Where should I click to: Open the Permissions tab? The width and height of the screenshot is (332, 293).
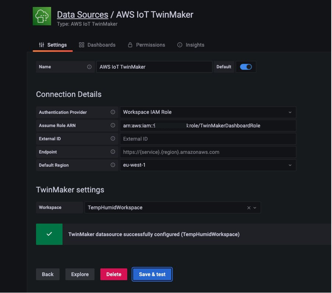tap(146, 45)
